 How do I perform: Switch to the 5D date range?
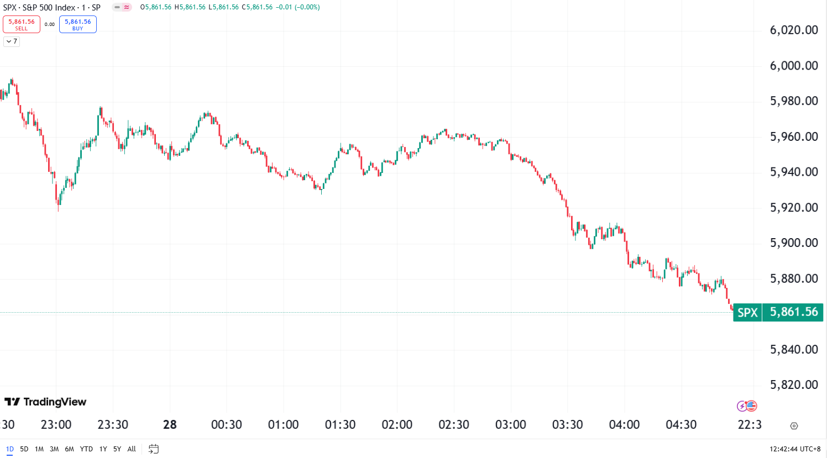click(24, 449)
